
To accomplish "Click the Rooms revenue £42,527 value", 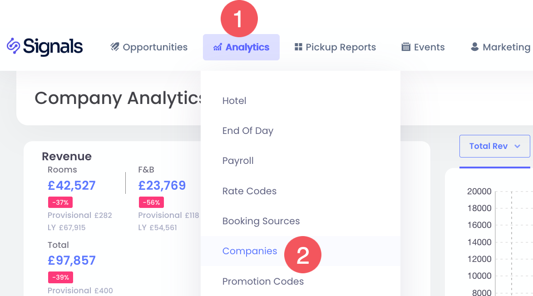I will coord(72,186).
